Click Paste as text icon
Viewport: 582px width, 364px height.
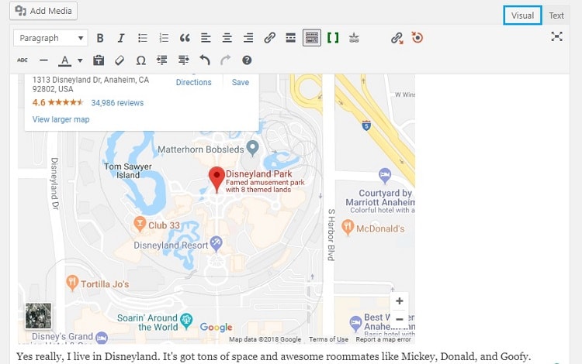pyautogui.click(x=99, y=60)
